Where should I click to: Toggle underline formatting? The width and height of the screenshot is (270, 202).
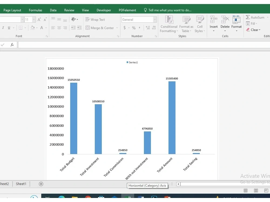[9, 28]
